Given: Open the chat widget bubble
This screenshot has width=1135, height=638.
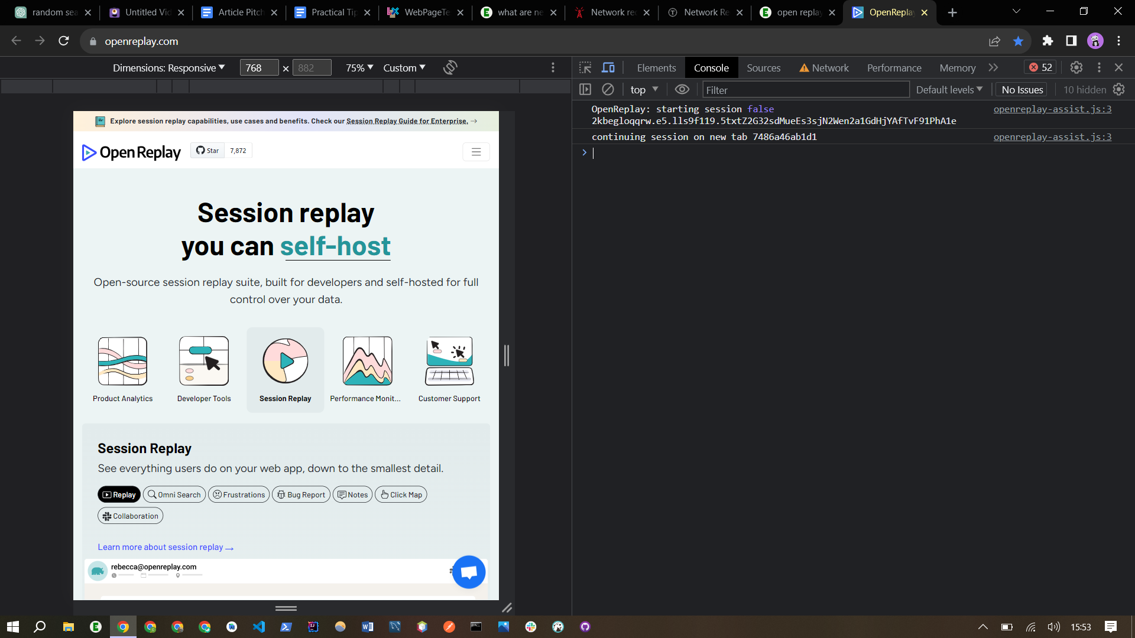Looking at the screenshot, I should pos(469,572).
